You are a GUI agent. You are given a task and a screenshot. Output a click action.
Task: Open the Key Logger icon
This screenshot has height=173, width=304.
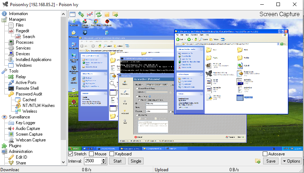(11, 123)
